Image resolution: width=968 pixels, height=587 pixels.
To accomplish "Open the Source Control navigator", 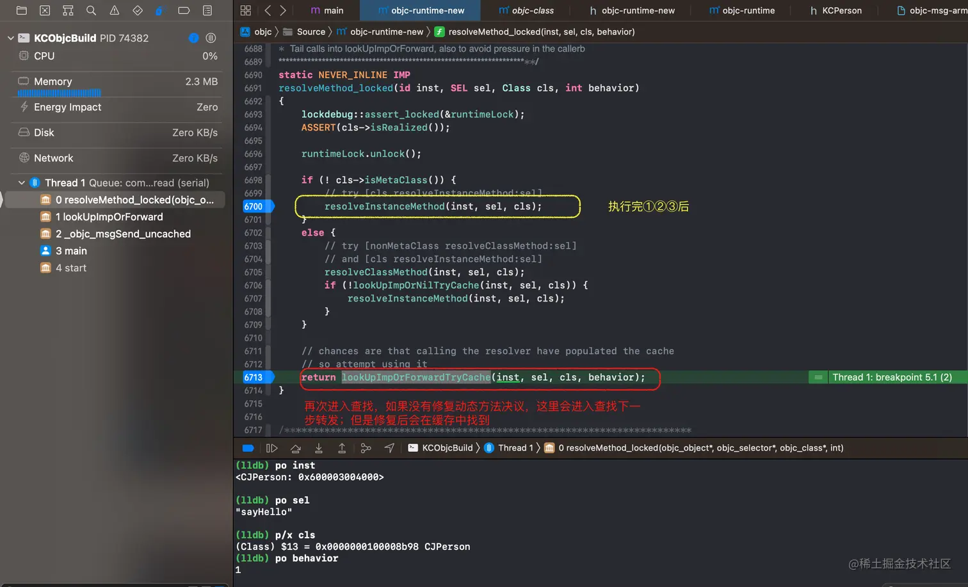I will [45, 10].
